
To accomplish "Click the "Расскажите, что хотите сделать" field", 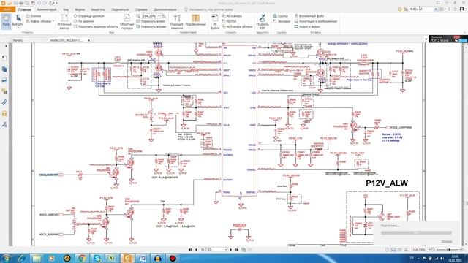I will pos(208,9).
